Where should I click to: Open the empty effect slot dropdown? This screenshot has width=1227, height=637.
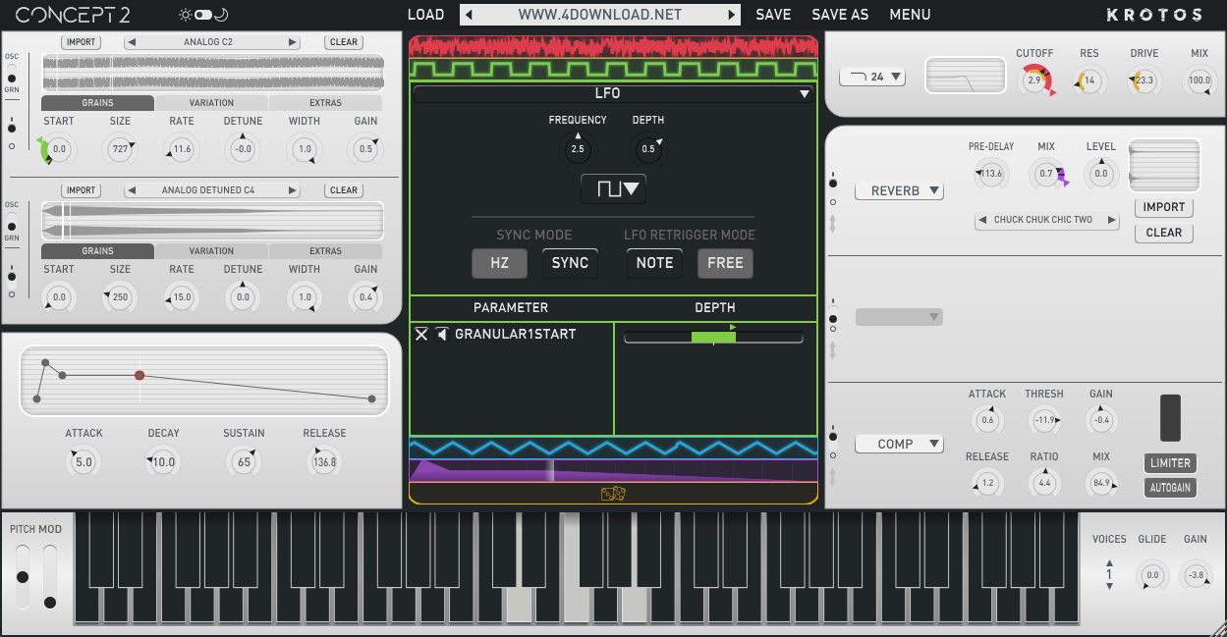tap(899, 317)
